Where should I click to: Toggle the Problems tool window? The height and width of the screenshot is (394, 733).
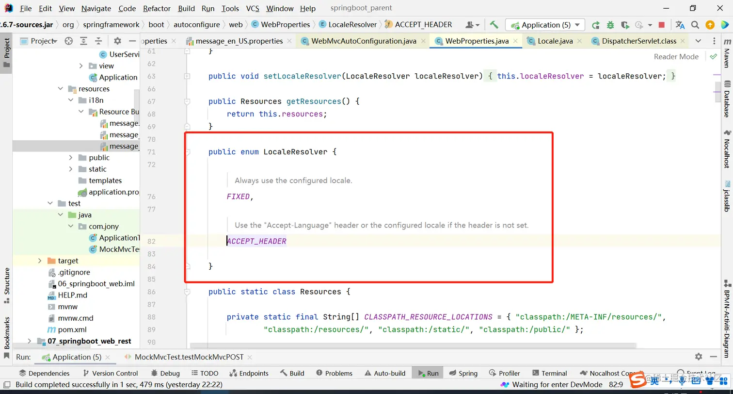335,373
